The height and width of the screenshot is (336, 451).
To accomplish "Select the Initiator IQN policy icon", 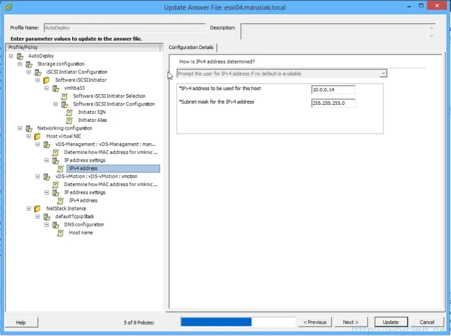I will tap(70, 112).
